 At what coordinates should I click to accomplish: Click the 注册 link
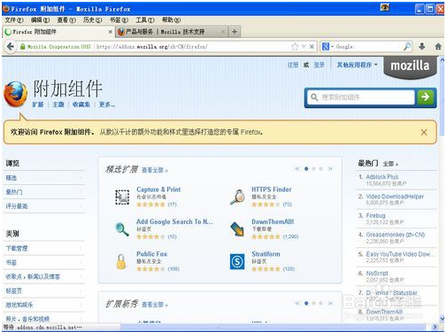(293, 65)
